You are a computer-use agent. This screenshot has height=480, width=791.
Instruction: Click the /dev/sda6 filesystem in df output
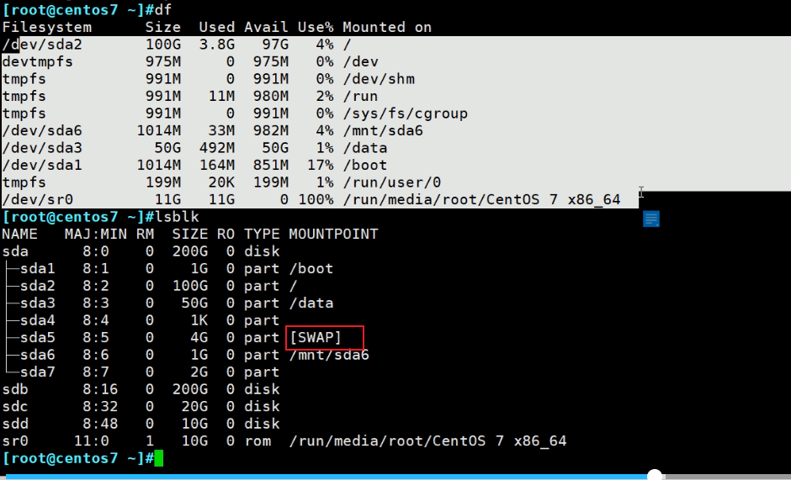point(42,130)
